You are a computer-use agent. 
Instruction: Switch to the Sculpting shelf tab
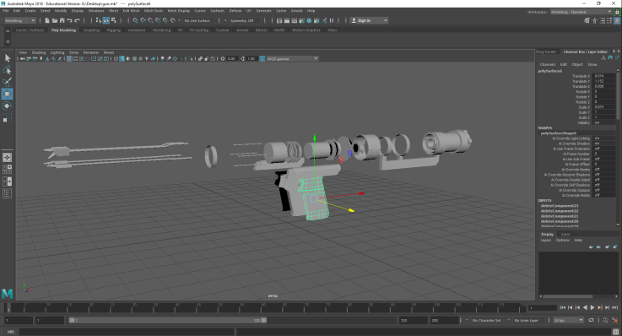click(91, 30)
